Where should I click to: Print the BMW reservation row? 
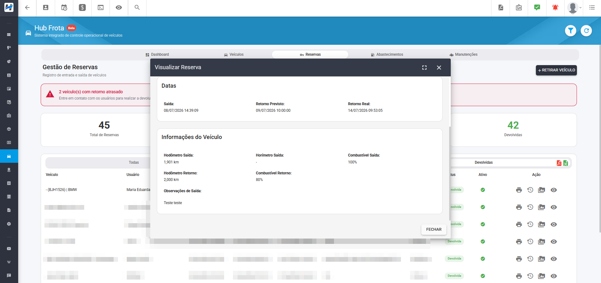(519, 190)
